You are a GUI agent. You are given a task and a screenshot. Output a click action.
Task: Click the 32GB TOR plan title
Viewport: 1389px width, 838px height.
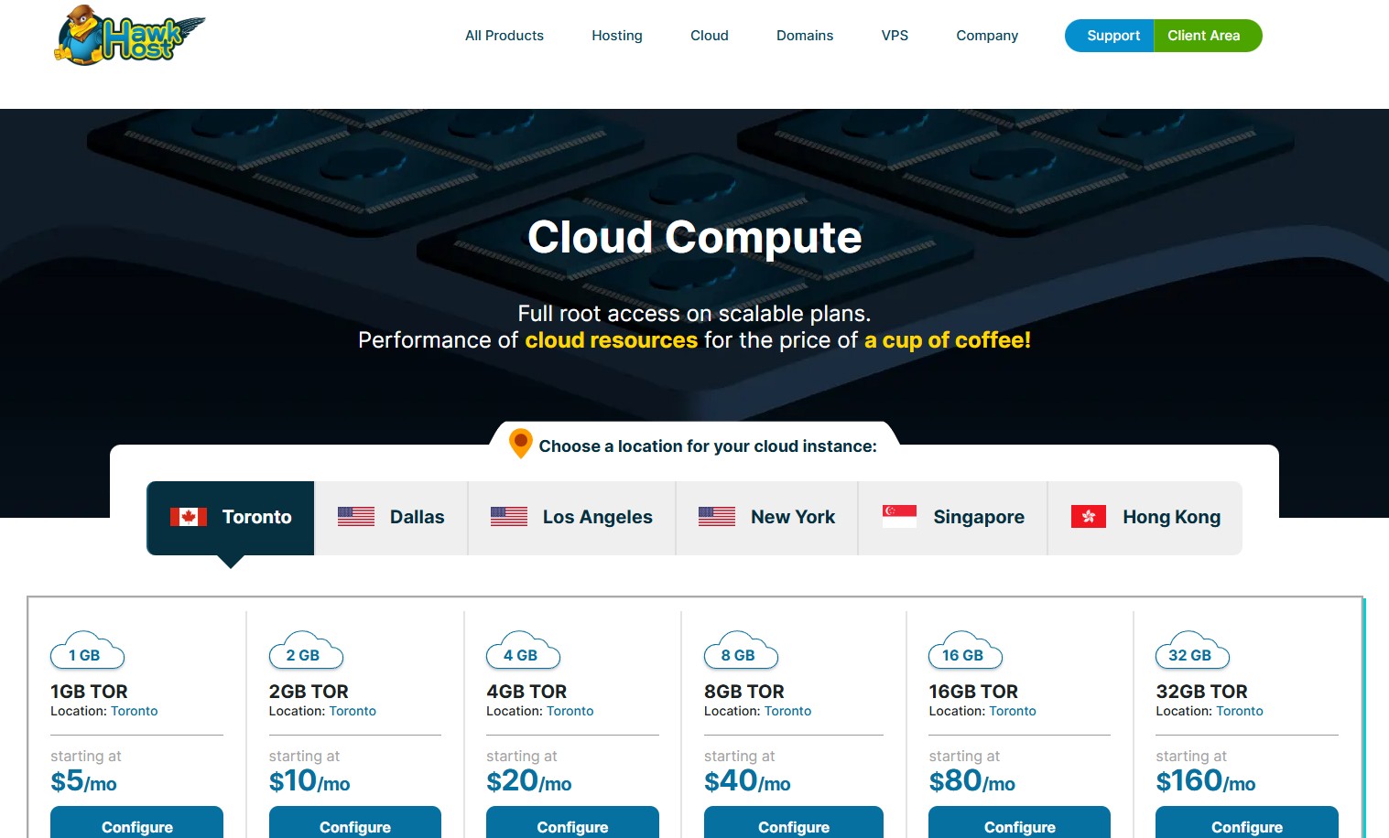[x=1201, y=692]
